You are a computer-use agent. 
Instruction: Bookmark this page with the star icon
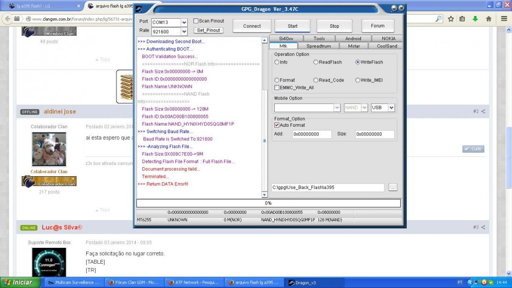click(451, 19)
